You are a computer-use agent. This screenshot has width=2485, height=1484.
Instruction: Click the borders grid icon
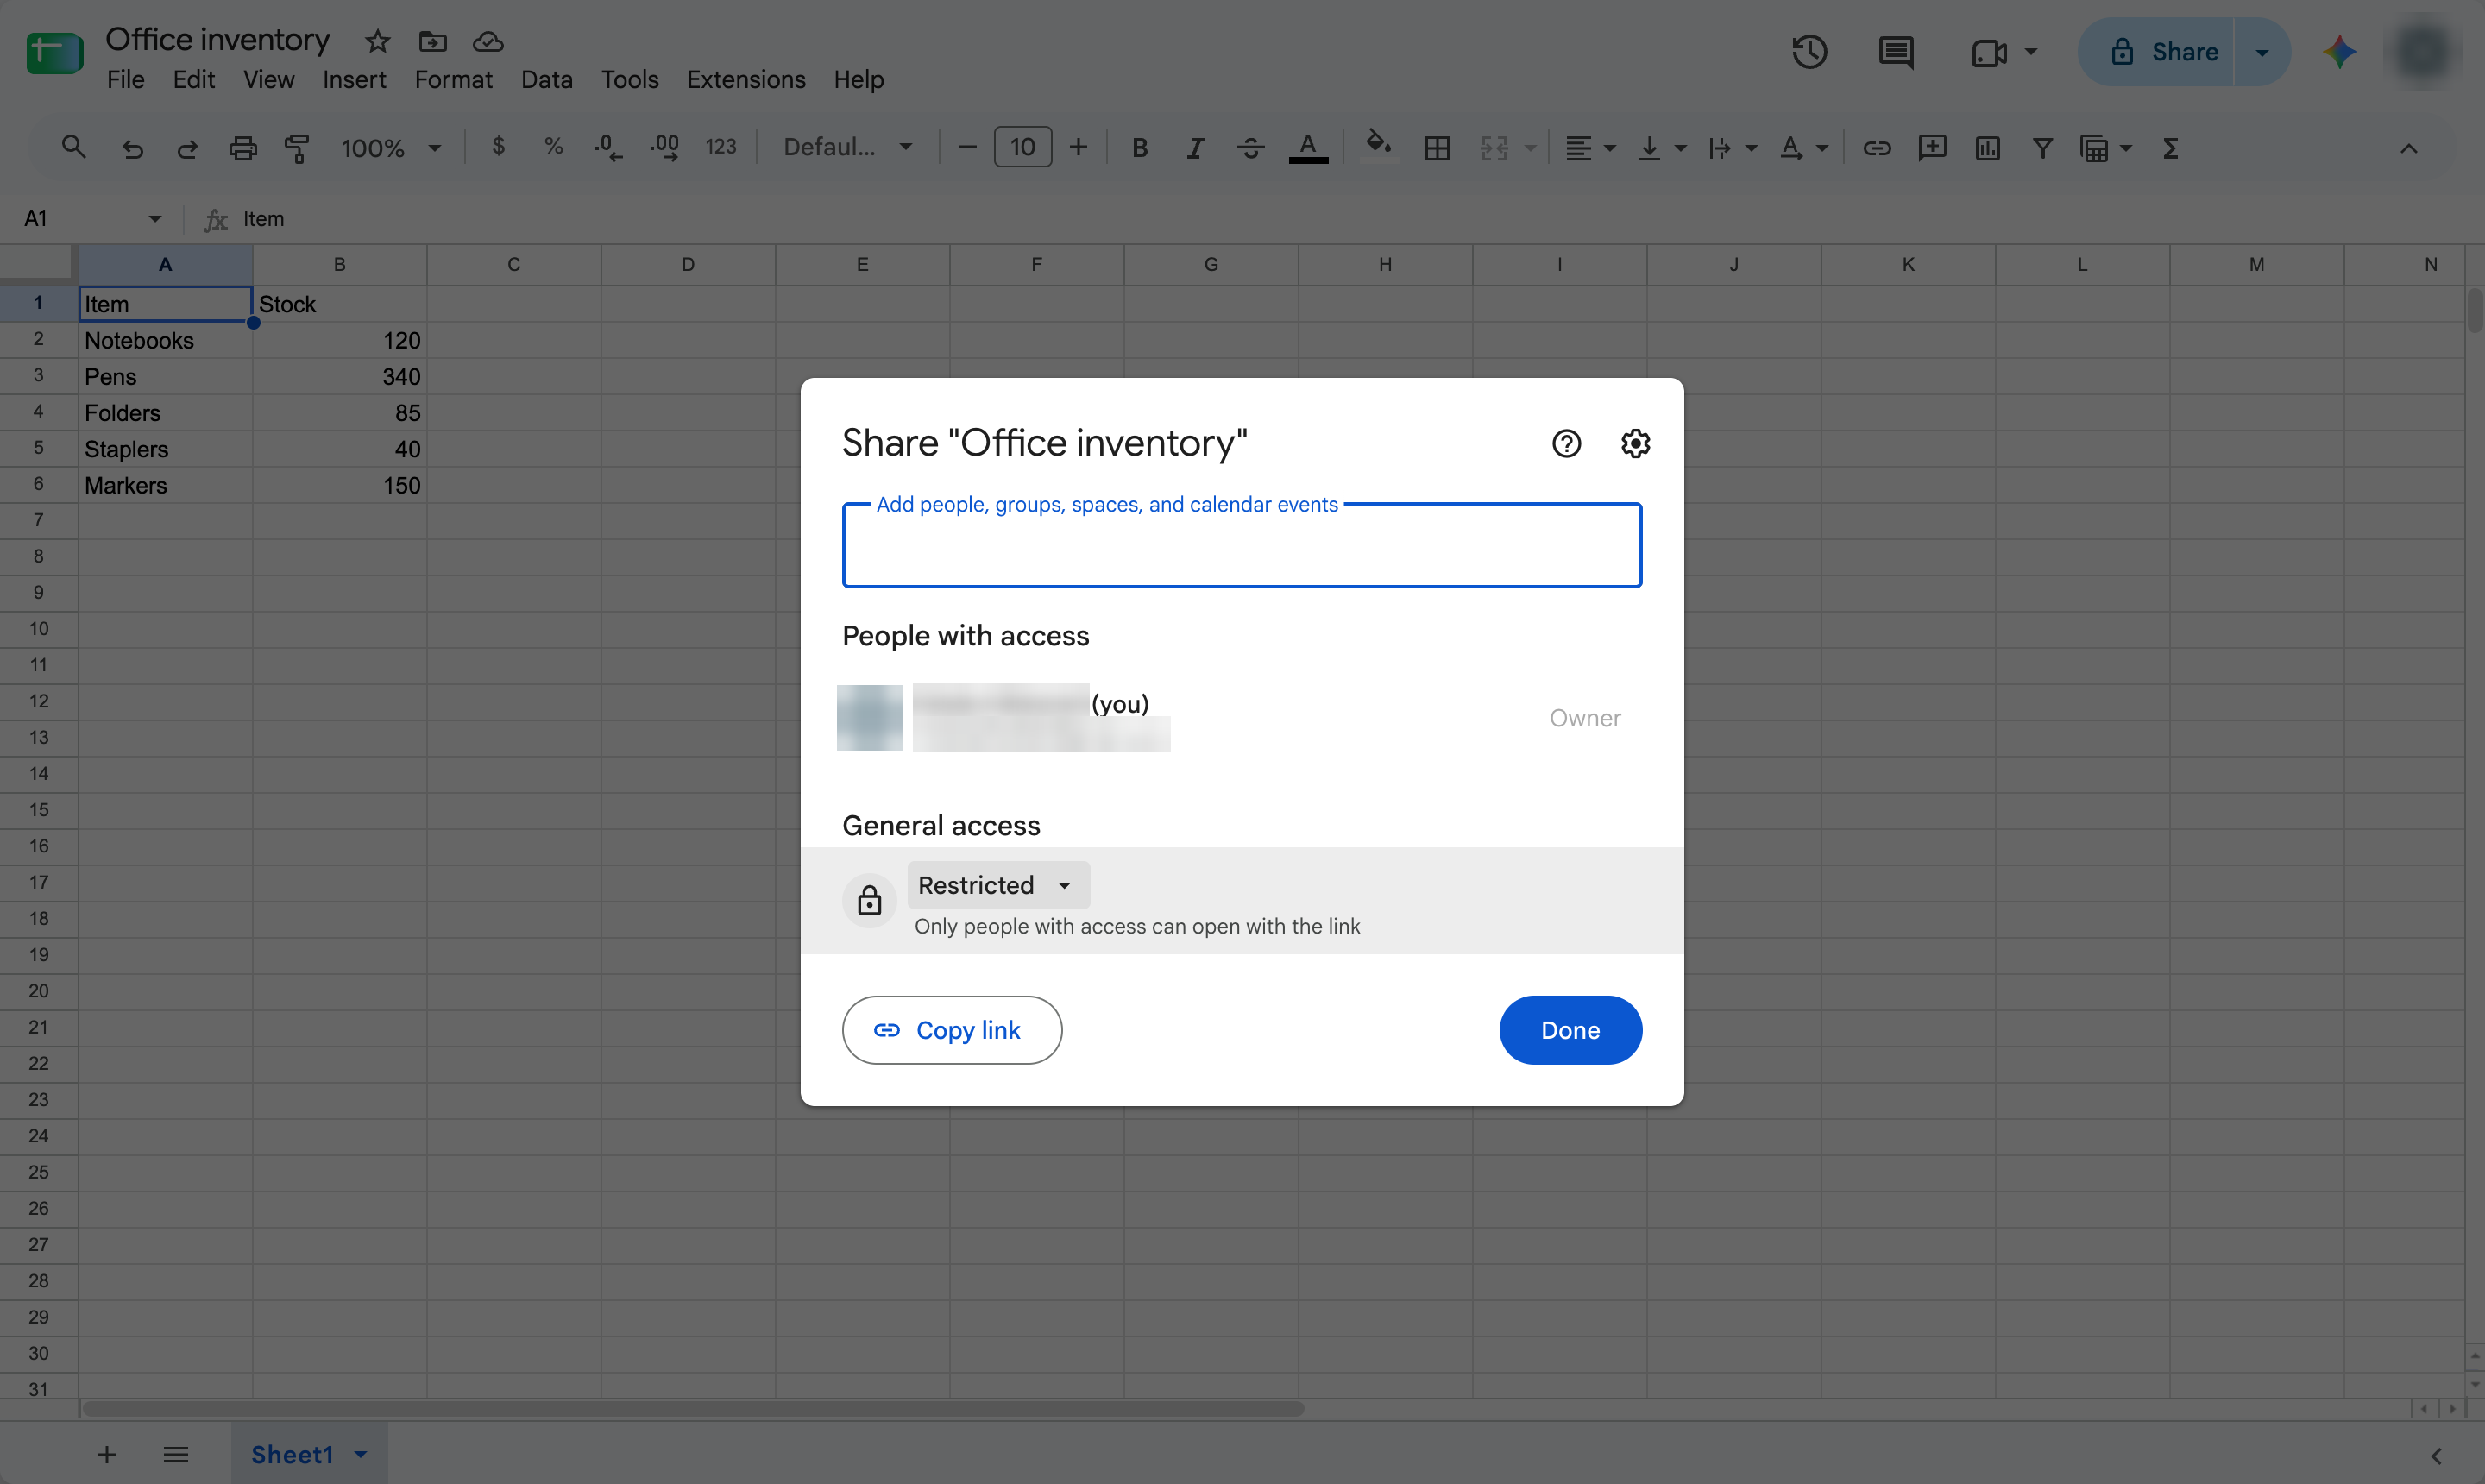pyautogui.click(x=1437, y=148)
